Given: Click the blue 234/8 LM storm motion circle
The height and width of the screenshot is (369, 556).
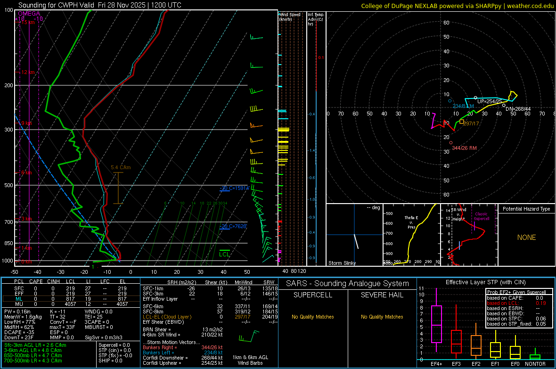Looking at the screenshot, I should [450, 101].
